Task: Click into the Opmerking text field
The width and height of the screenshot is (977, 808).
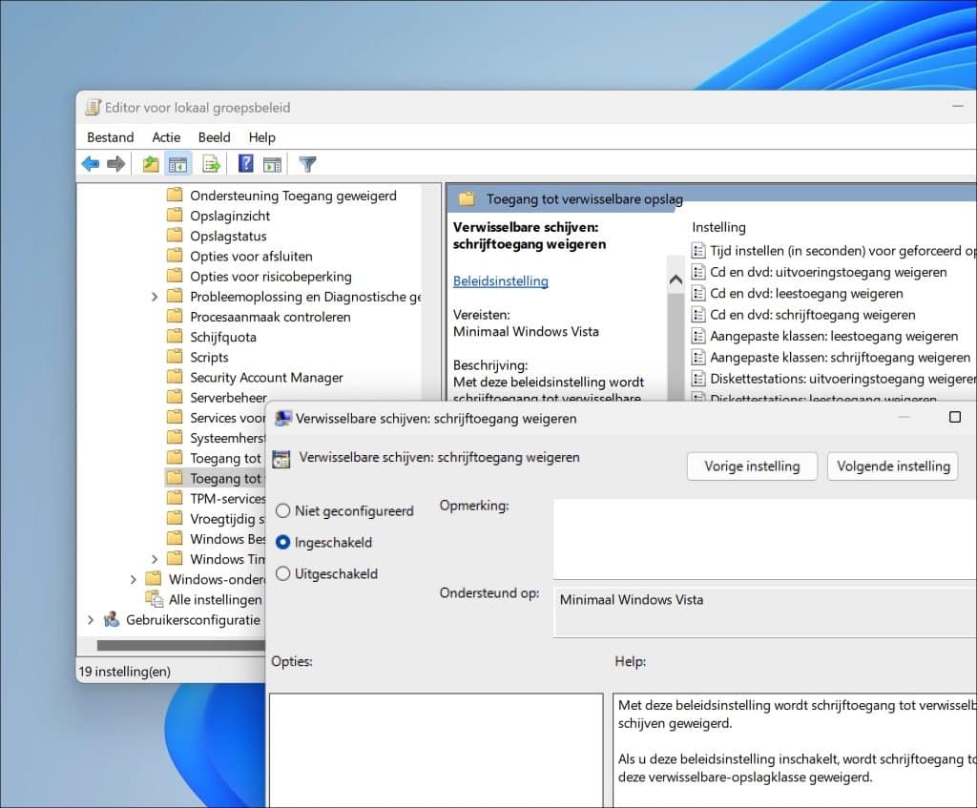Action: click(765, 539)
